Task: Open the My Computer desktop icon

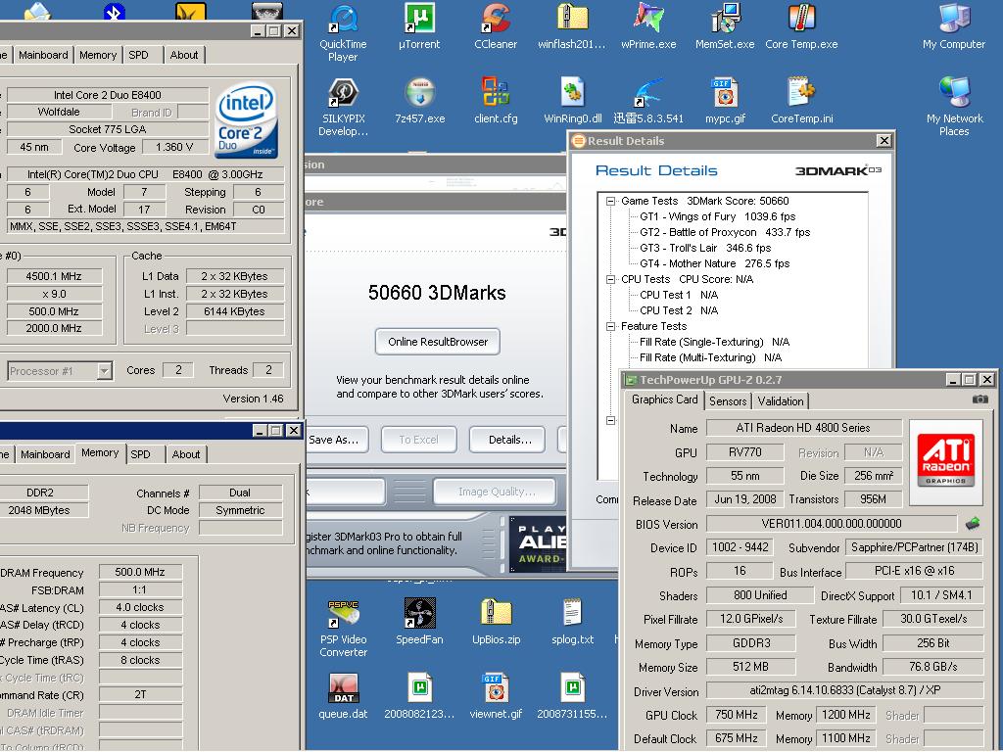Action: click(954, 18)
